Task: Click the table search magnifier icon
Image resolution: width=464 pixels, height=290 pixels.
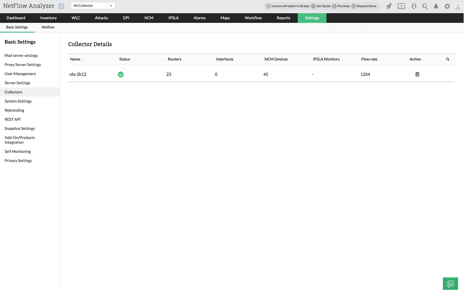Action: pyautogui.click(x=448, y=59)
